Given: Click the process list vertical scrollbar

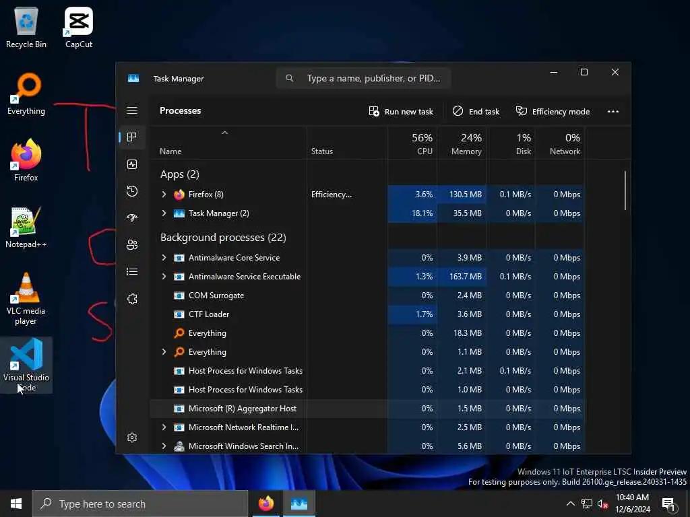Looking at the screenshot, I should click(x=625, y=191).
